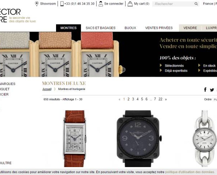Go to next page arrow »
The width and height of the screenshot is (217, 175).
point(166,99)
